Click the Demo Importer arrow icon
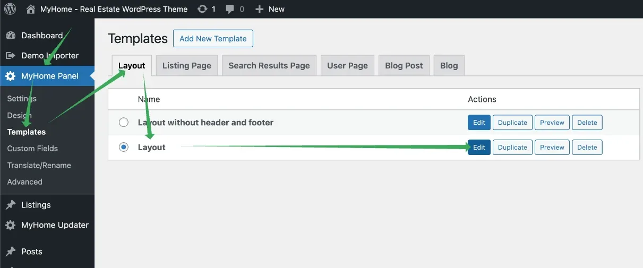 coord(10,56)
